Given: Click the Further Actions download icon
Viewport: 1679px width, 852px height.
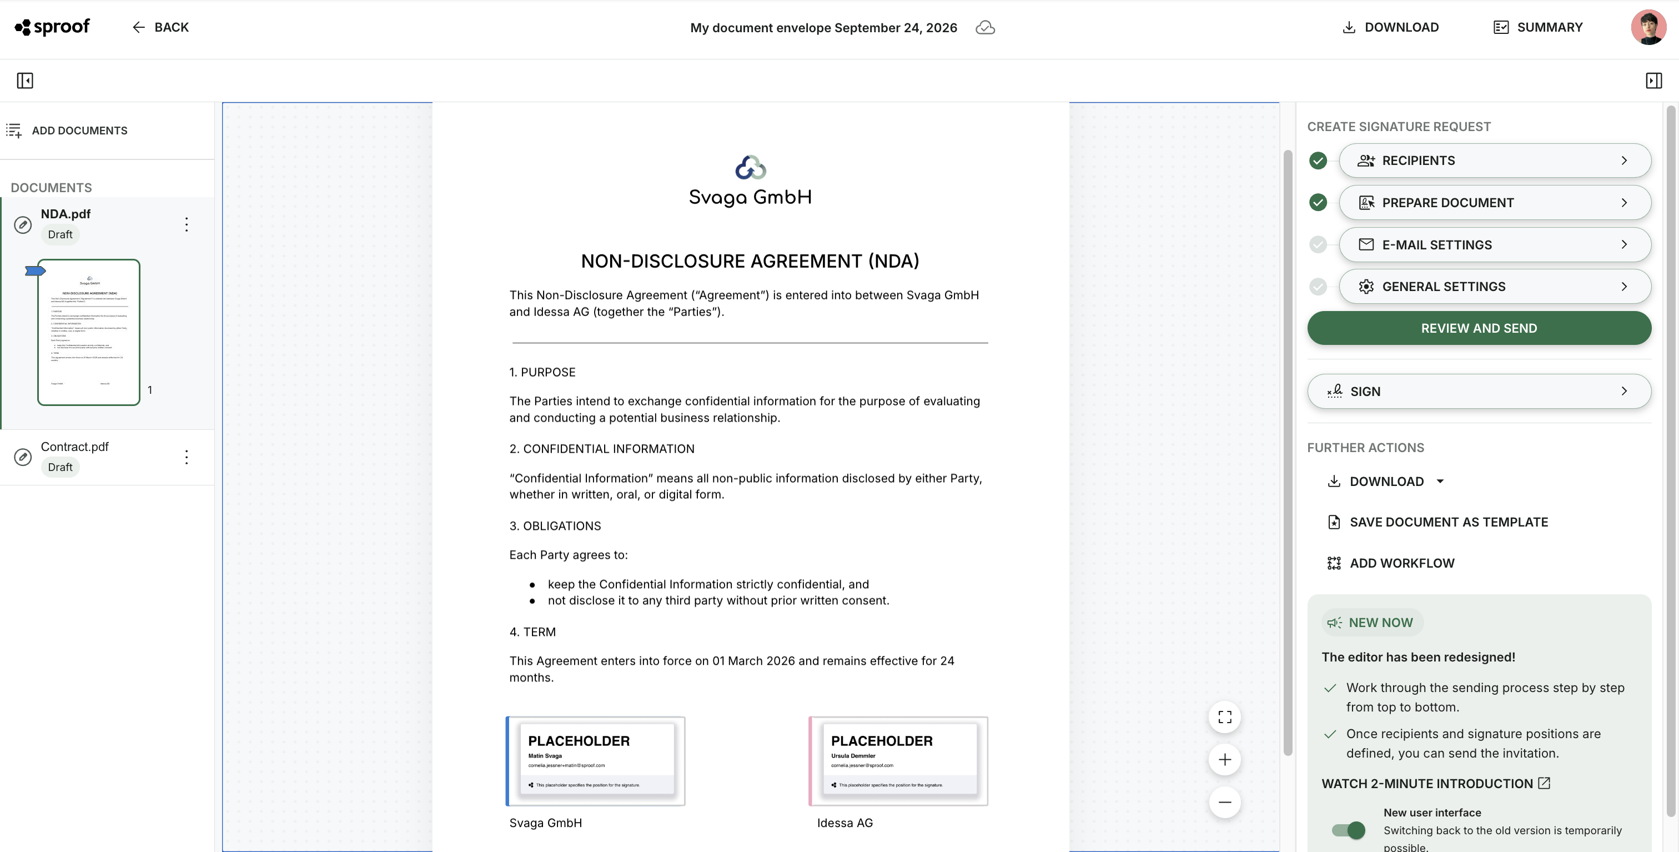Looking at the screenshot, I should coord(1334,482).
